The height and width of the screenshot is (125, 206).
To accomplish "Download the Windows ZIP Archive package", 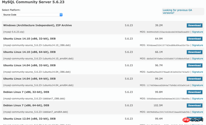I will (194, 25).
